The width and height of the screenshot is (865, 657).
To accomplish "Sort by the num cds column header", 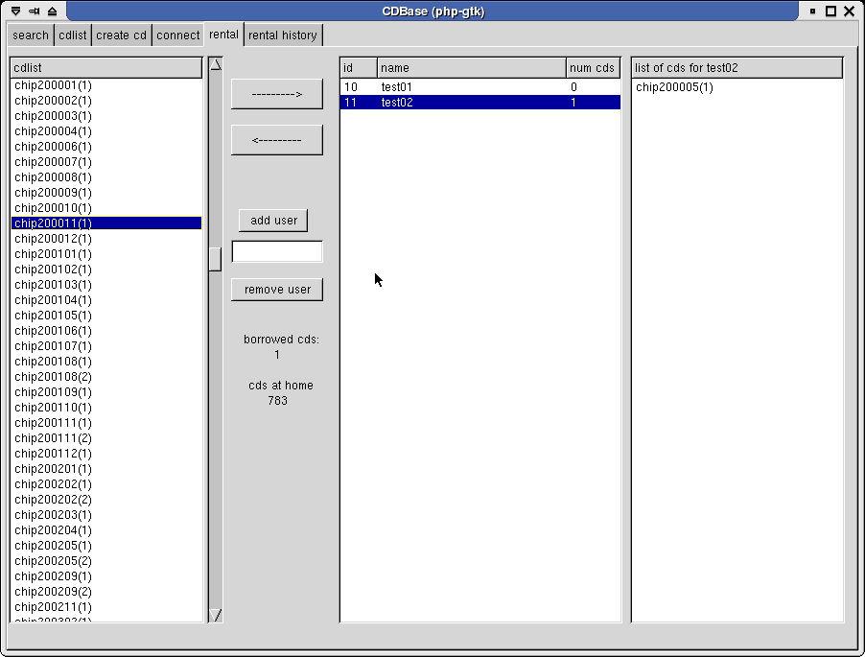I will pos(593,68).
